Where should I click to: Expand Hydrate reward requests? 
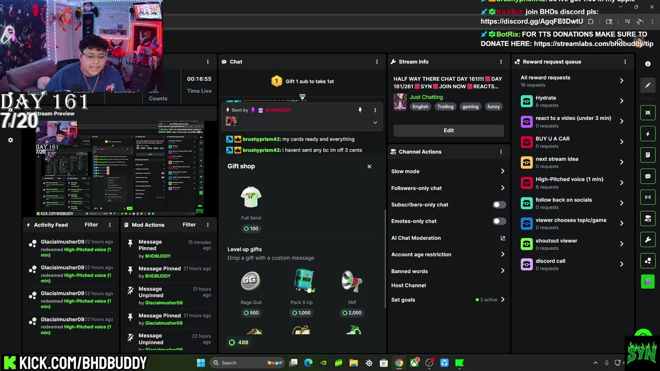(x=572, y=101)
